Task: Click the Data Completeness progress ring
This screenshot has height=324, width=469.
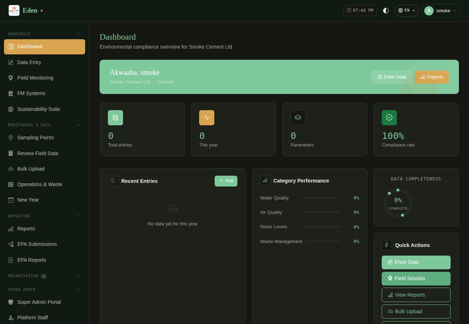Action: tap(398, 203)
